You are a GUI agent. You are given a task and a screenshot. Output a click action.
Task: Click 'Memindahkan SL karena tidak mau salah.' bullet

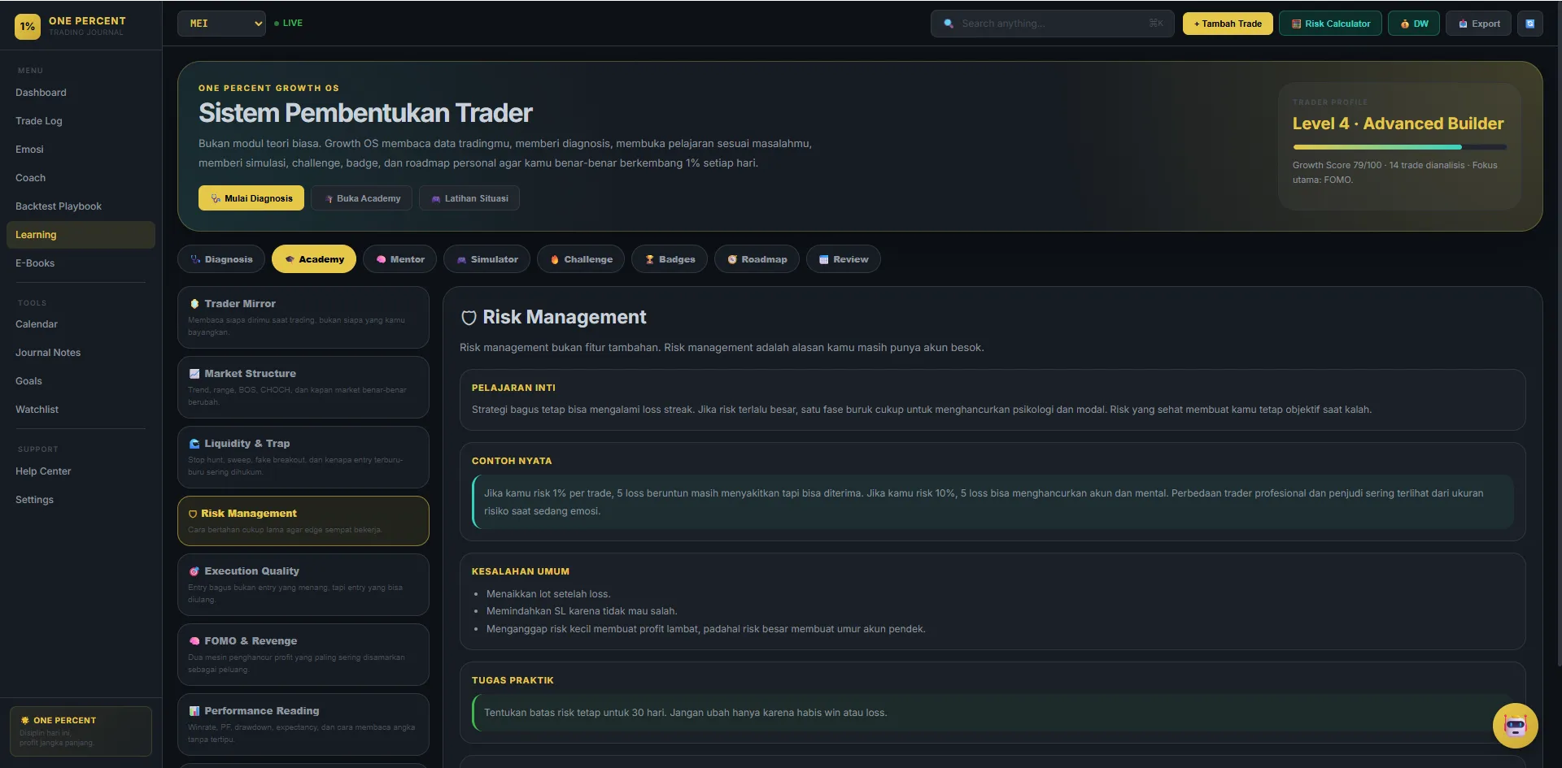tap(582, 611)
